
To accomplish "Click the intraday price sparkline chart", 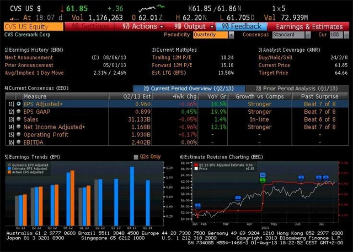I will [x=152, y=9].
